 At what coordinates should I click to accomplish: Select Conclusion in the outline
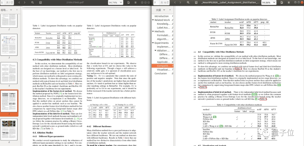(161, 74)
